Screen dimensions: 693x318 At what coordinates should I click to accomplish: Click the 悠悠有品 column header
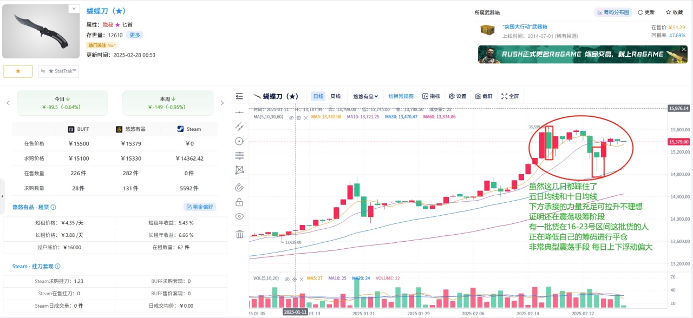point(130,129)
